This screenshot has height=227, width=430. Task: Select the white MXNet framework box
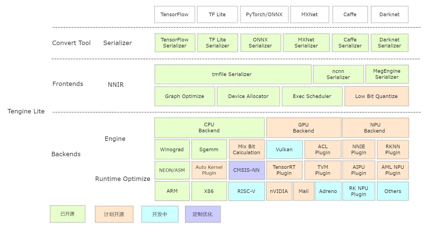[309, 15]
